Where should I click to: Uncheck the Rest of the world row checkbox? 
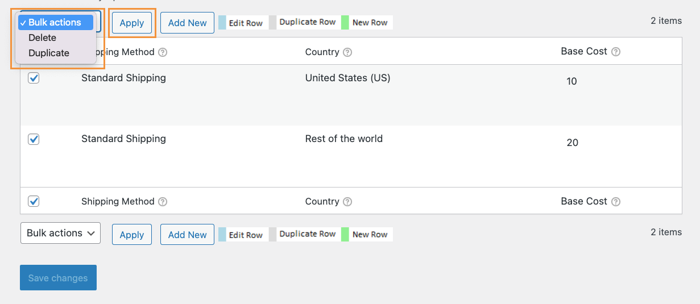(x=34, y=139)
